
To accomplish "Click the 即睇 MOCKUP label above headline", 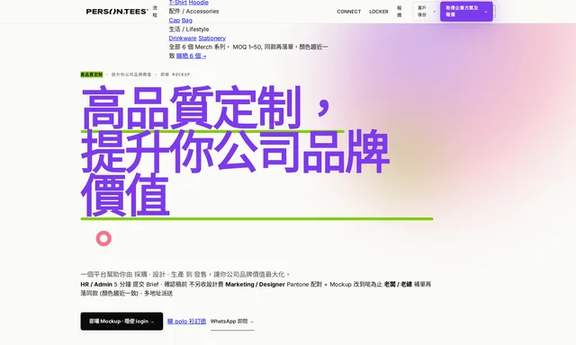I will (x=175, y=75).
